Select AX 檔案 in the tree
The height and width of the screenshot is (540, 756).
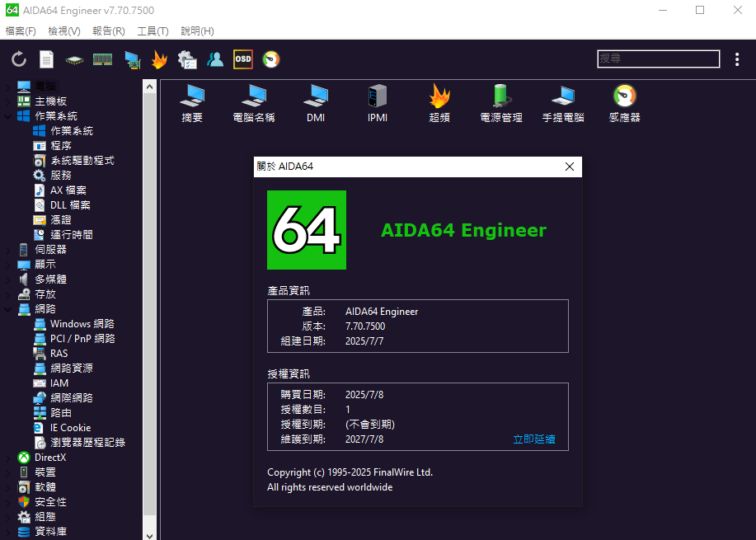[x=68, y=190]
